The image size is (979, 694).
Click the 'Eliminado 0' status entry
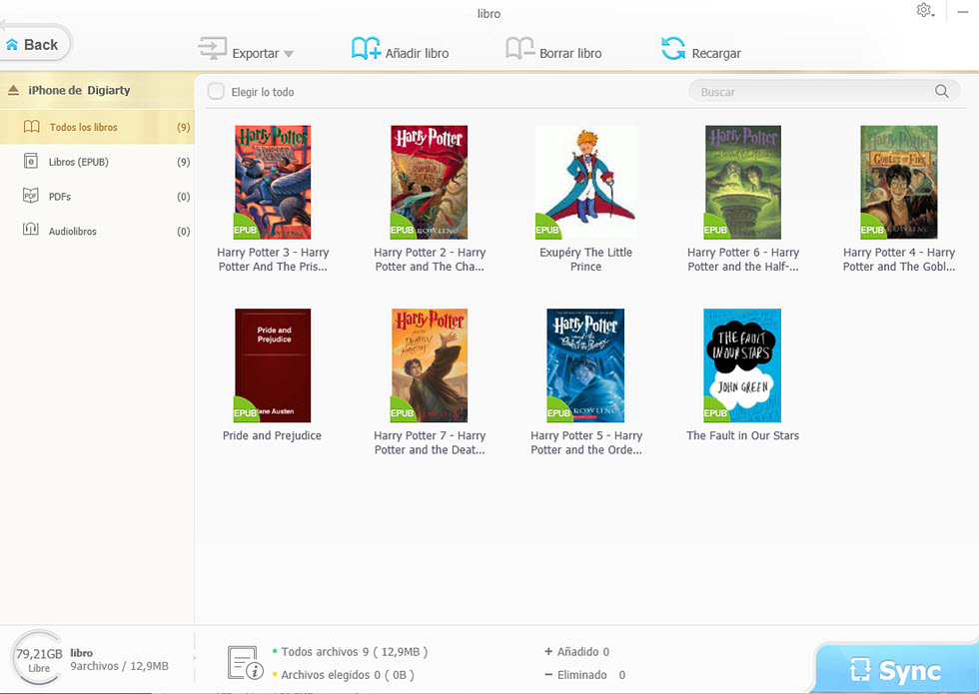tap(585, 675)
